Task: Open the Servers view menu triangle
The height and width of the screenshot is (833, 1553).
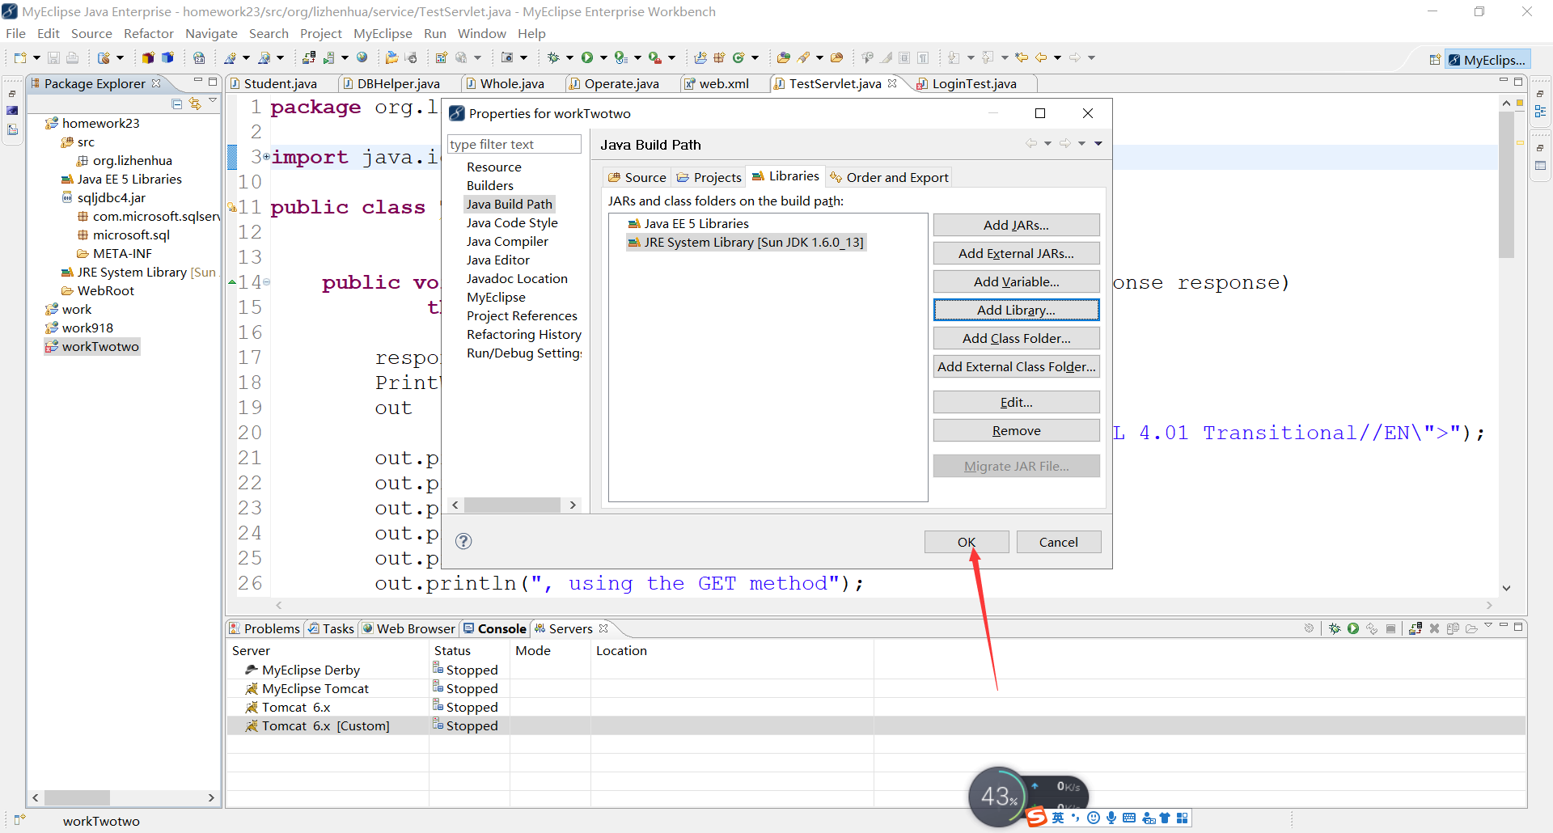Action: click(1488, 625)
